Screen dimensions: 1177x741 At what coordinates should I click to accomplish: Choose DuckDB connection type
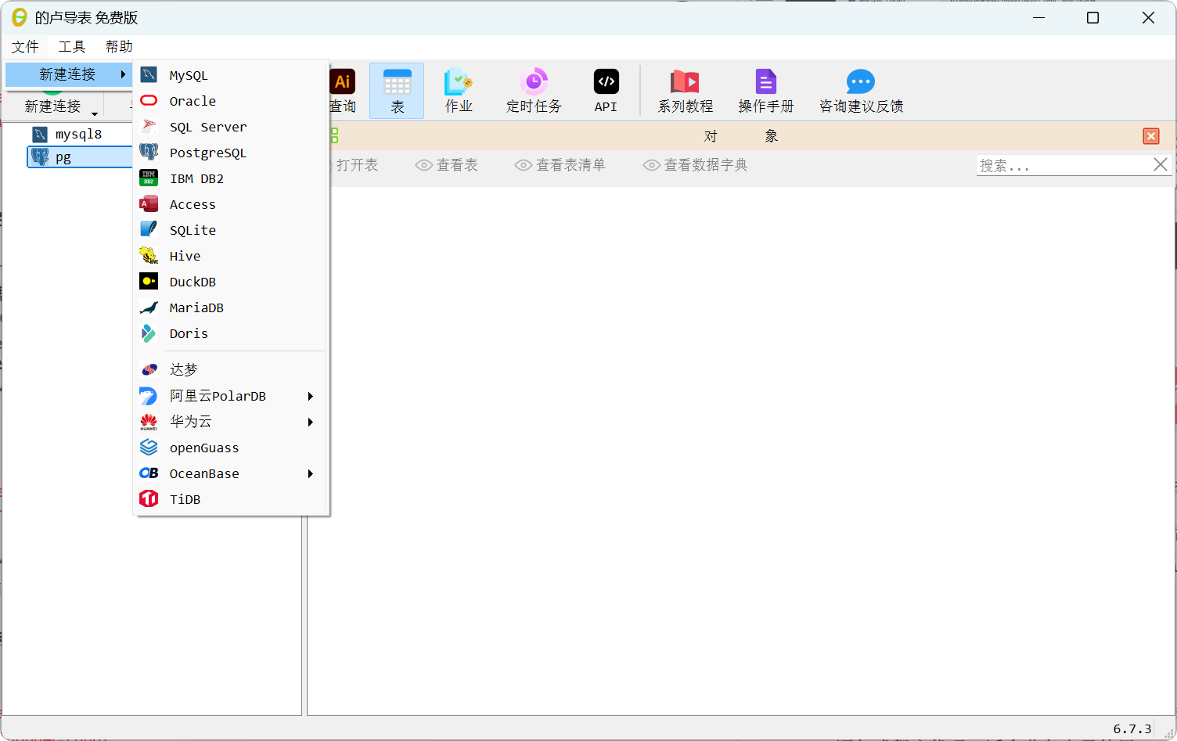click(x=231, y=282)
